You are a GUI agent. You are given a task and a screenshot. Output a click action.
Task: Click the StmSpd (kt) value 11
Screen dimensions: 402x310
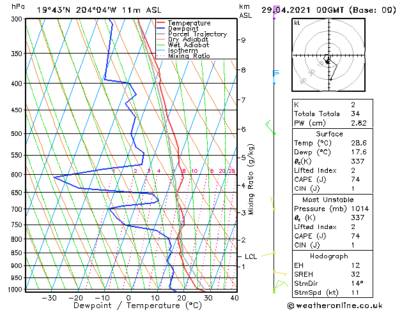(355, 292)
